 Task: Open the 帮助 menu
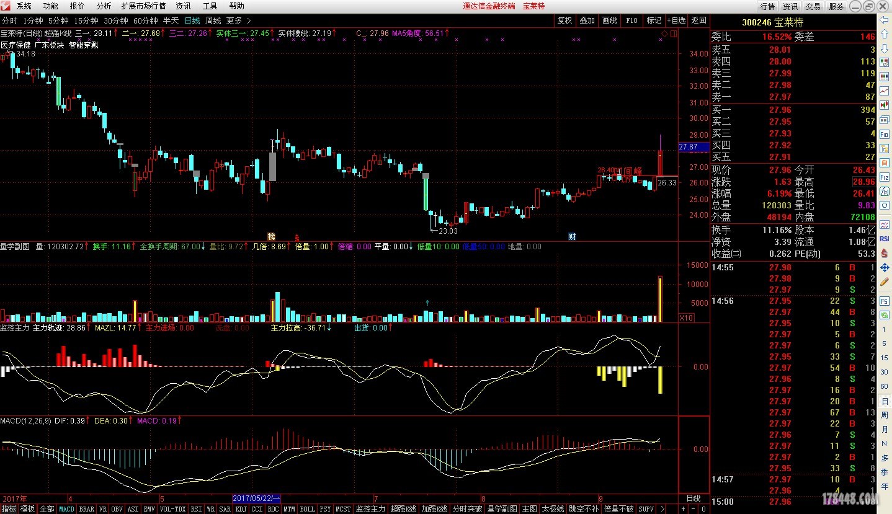[237, 6]
